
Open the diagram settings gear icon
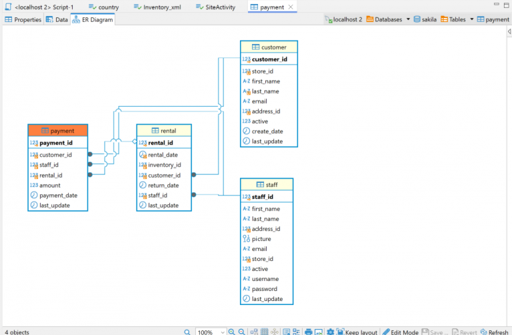point(330,332)
